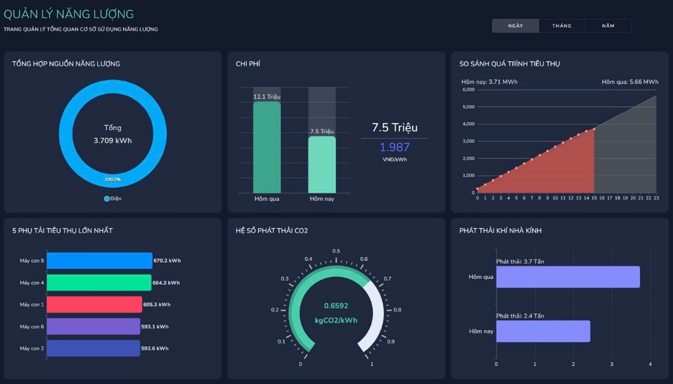
Task: Select the Máy con 2 bar
Action: point(93,348)
